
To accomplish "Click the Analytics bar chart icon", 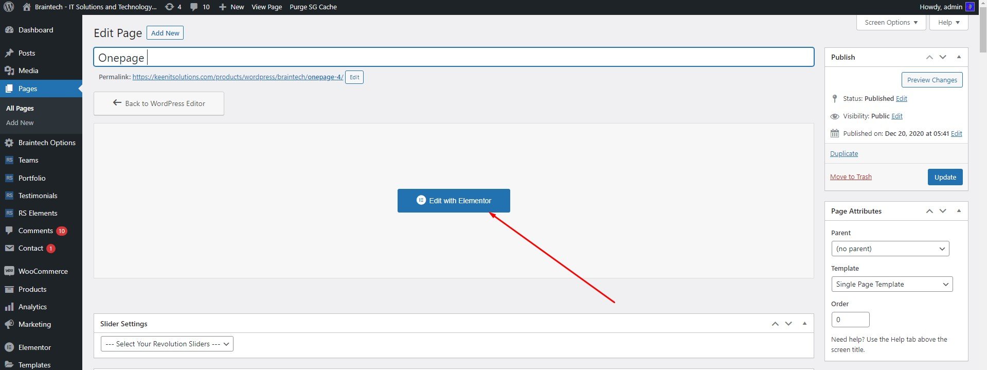I will click(x=9, y=307).
